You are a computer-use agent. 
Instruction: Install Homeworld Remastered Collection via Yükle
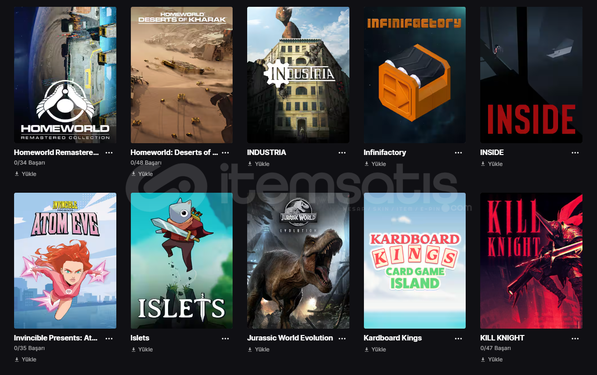(25, 174)
